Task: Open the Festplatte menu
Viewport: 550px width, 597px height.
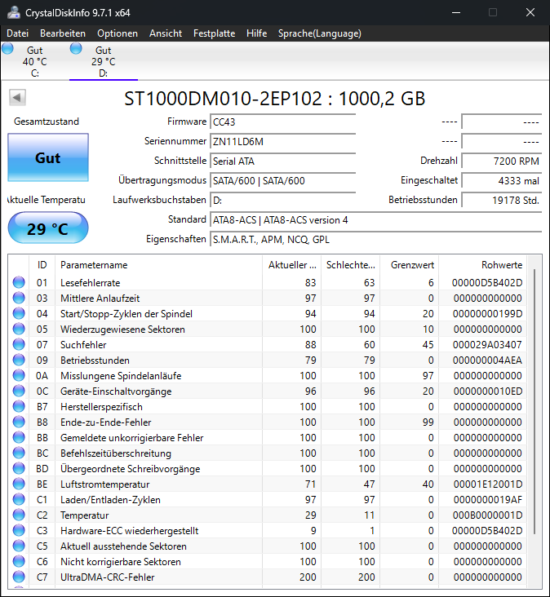Action: (x=214, y=33)
